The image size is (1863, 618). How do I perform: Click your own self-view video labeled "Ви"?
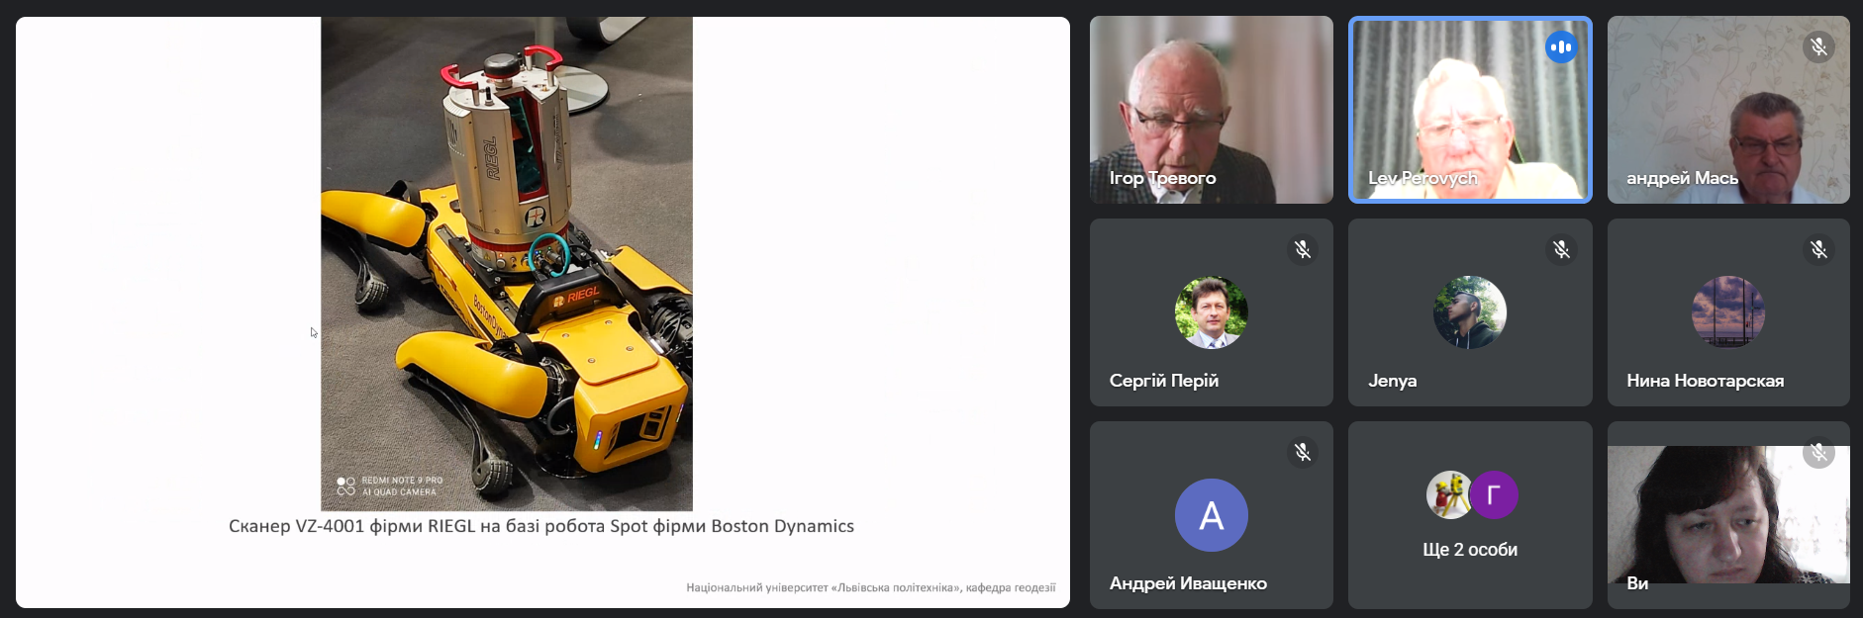[x=1728, y=515]
